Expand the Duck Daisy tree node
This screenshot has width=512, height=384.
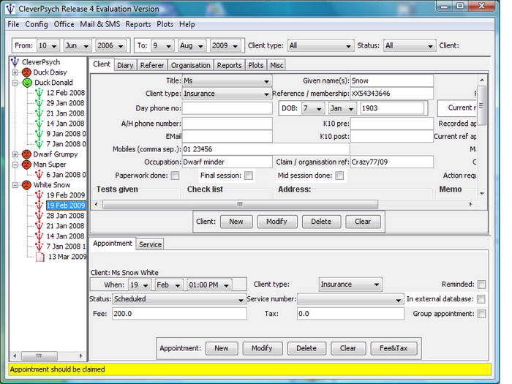pyautogui.click(x=15, y=72)
